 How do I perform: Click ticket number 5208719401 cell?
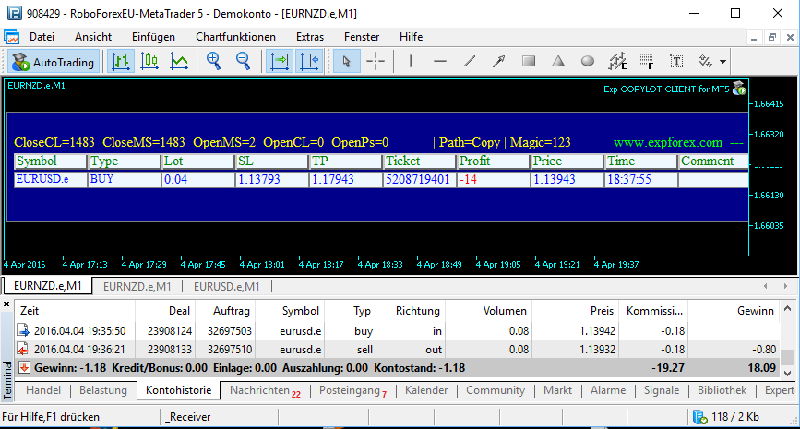(x=418, y=180)
